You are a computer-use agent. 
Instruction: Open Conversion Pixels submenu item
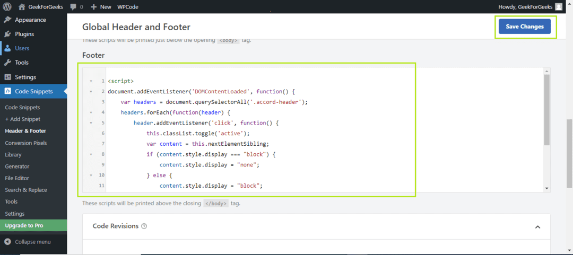click(x=25, y=143)
